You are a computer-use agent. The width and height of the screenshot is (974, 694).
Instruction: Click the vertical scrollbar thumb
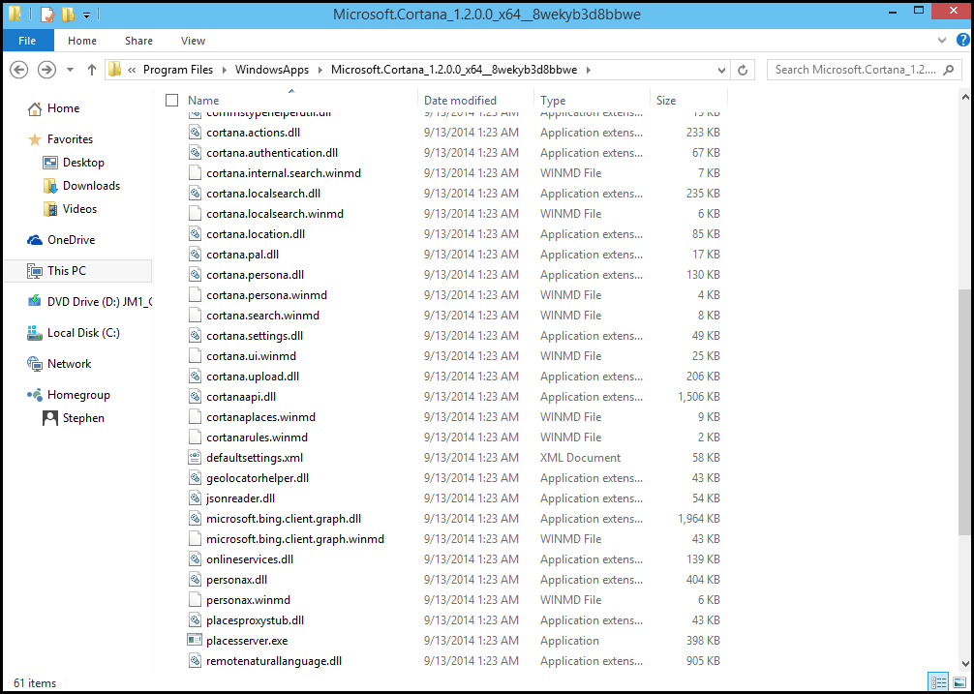click(965, 412)
